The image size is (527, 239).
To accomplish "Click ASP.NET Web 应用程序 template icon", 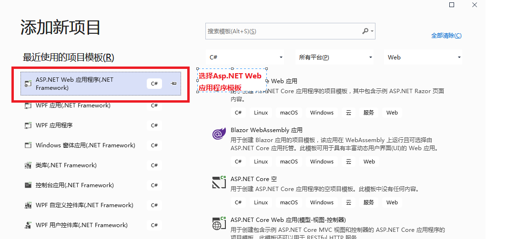I will (x=28, y=84).
